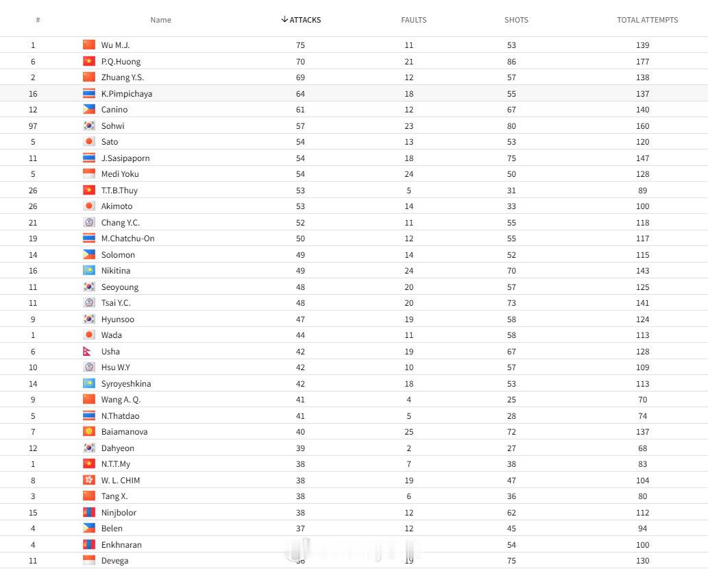Click the Philippines flag next to Canino
This screenshot has width=708, height=569.
click(89, 109)
